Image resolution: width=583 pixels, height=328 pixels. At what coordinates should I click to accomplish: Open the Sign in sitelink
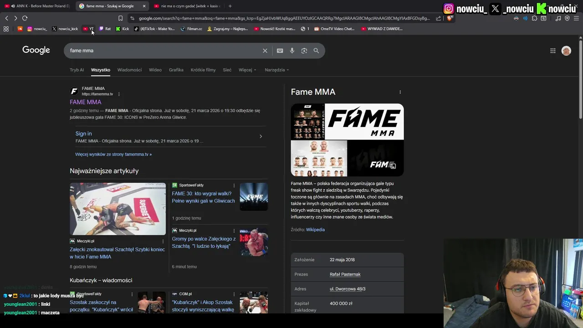pyautogui.click(x=83, y=133)
